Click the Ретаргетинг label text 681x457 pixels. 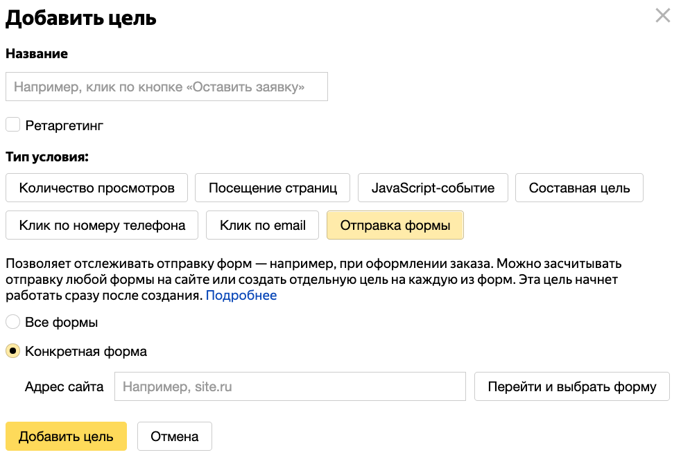(64, 125)
